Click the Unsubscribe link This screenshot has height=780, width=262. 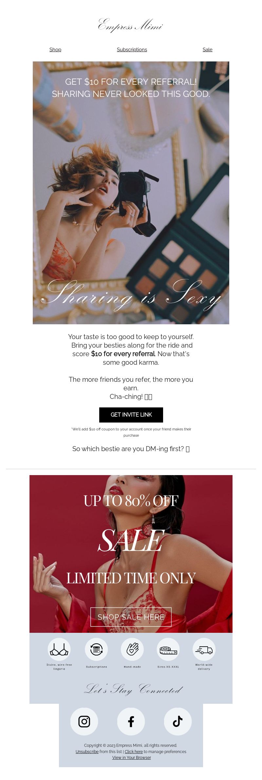87,751
